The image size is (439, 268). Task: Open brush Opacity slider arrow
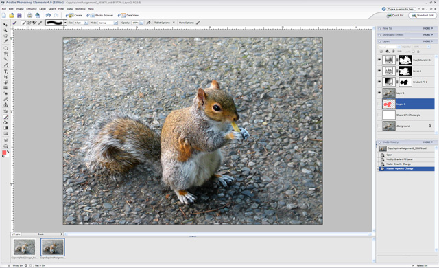(x=141, y=23)
